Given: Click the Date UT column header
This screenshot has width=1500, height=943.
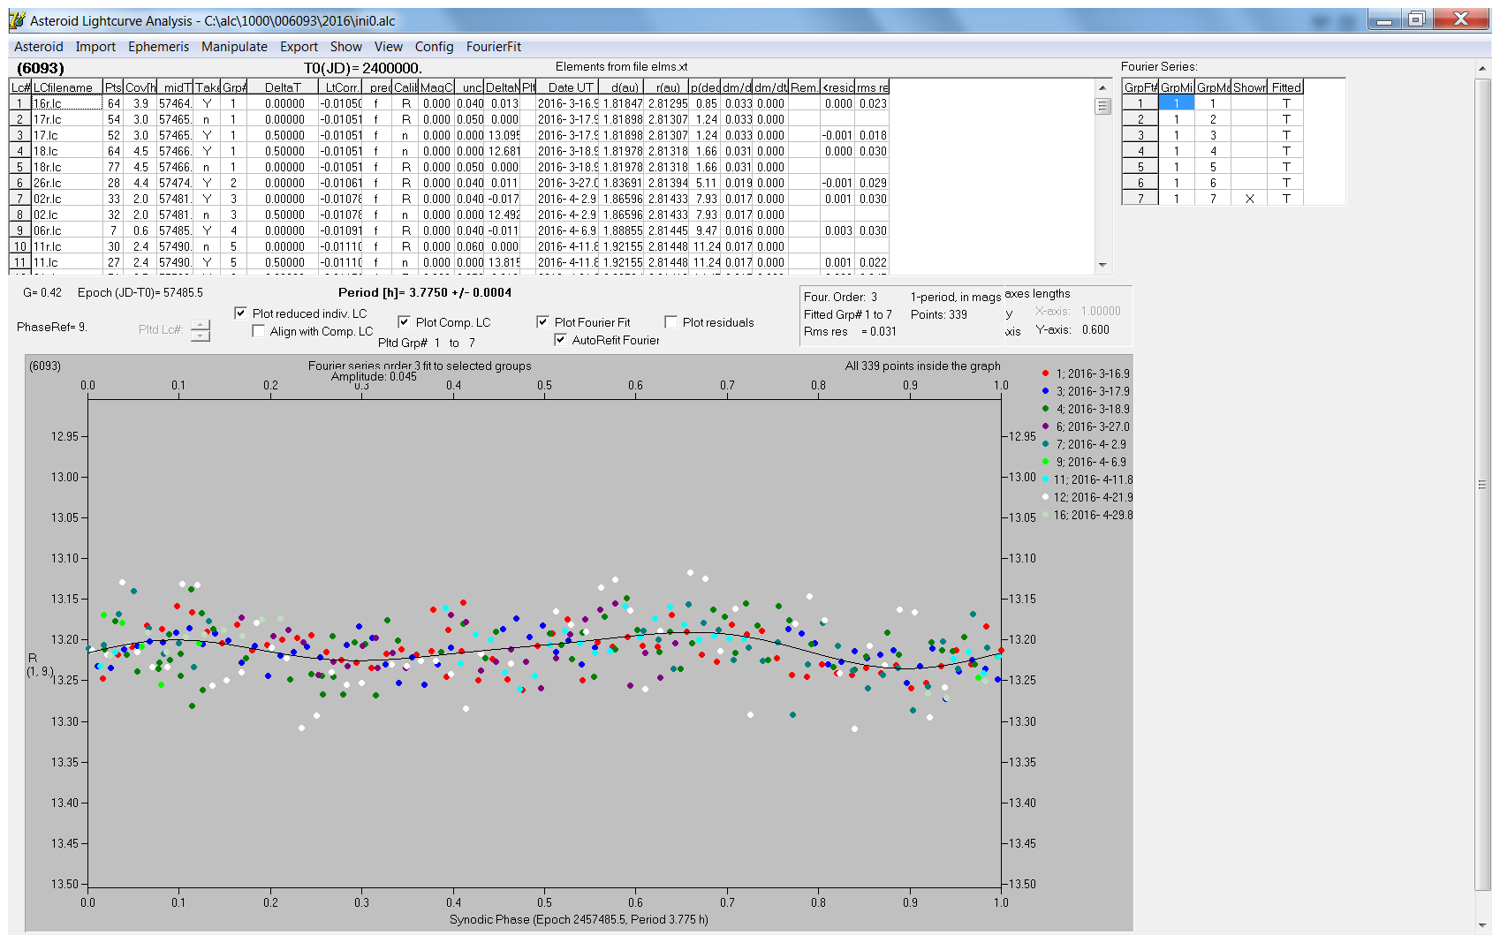Looking at the screenshot, I should click(568, 87).
